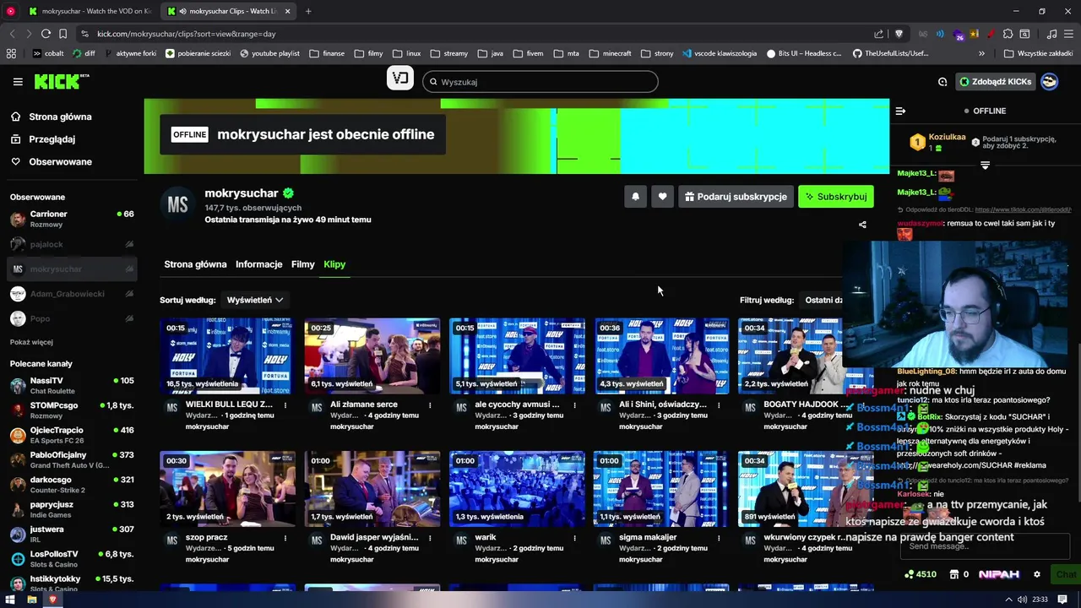
Task: Go to Obserwowane in sidebar
Action: pyautogui.click(x=60, y=162)
